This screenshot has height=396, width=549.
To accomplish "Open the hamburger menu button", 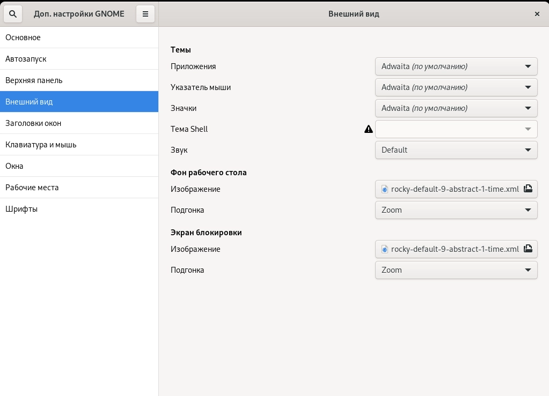I will click(x=145, y=14).
